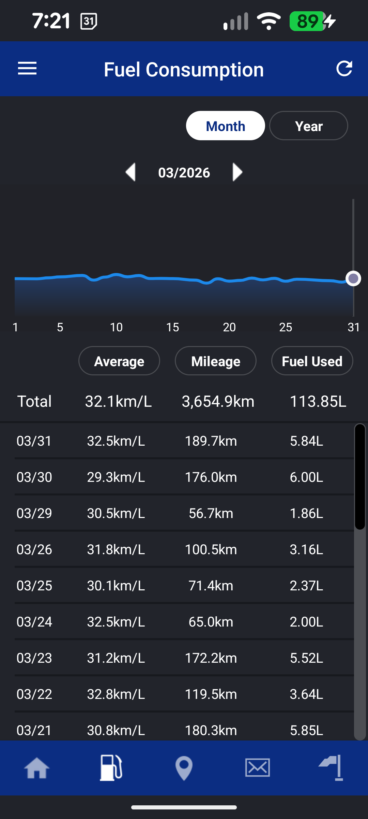Go to next month arrow
368x819 pixels.
(237, 172)
